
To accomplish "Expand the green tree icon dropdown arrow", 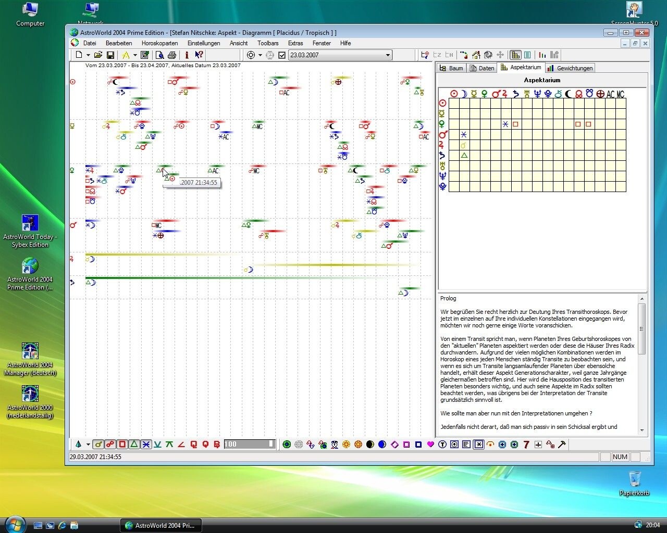I will 88,444.
